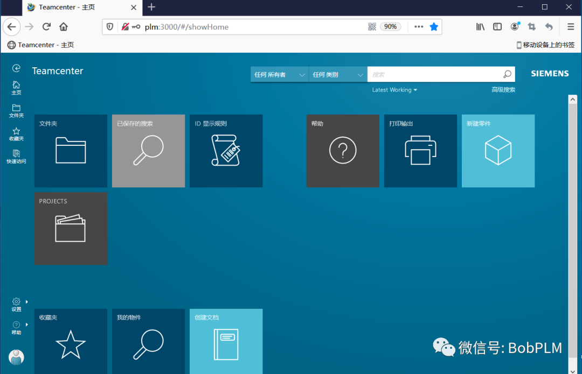This screenshot has width=582, height=374.
Task: Open the browser library icon
Action: (x=480, y=27)
